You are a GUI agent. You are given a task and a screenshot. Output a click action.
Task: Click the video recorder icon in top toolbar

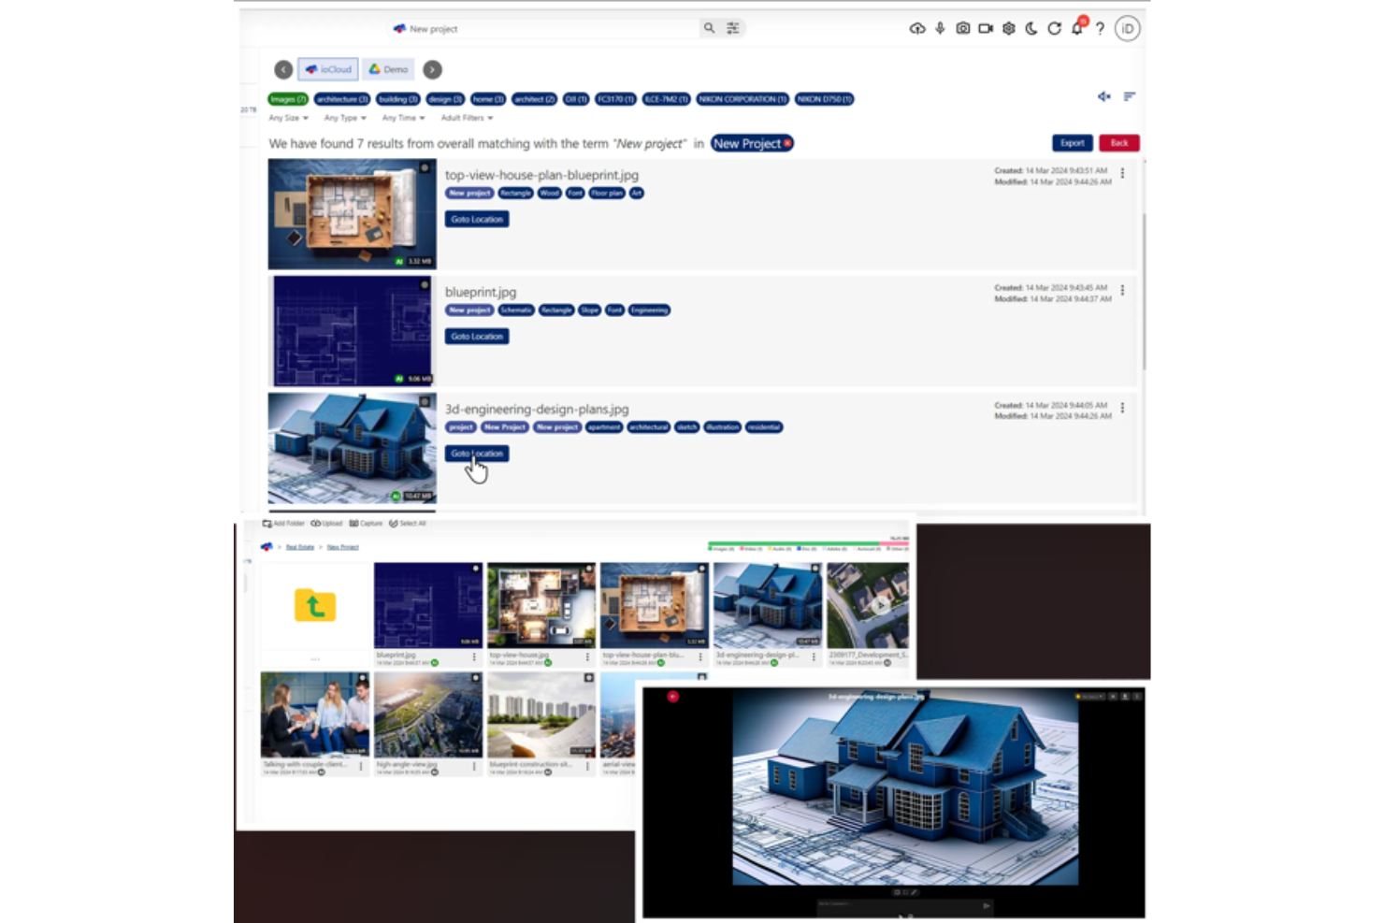click(x=986, y=28)
